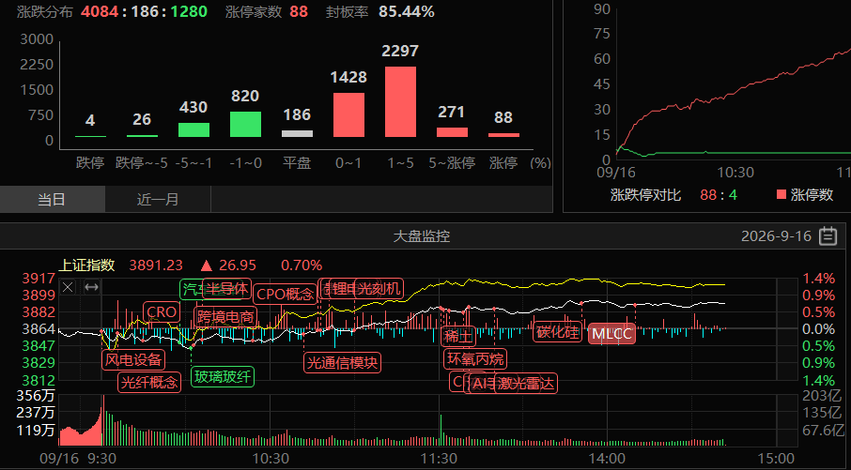Click the green 玻璃玻纤 sector tag
This screenshot has height=470, width=851.
point(223,377)
